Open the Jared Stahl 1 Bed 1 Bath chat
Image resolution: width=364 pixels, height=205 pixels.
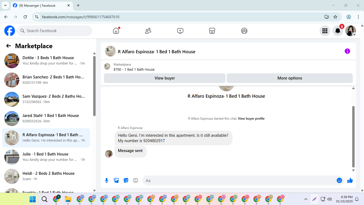[x=46, y=119]
